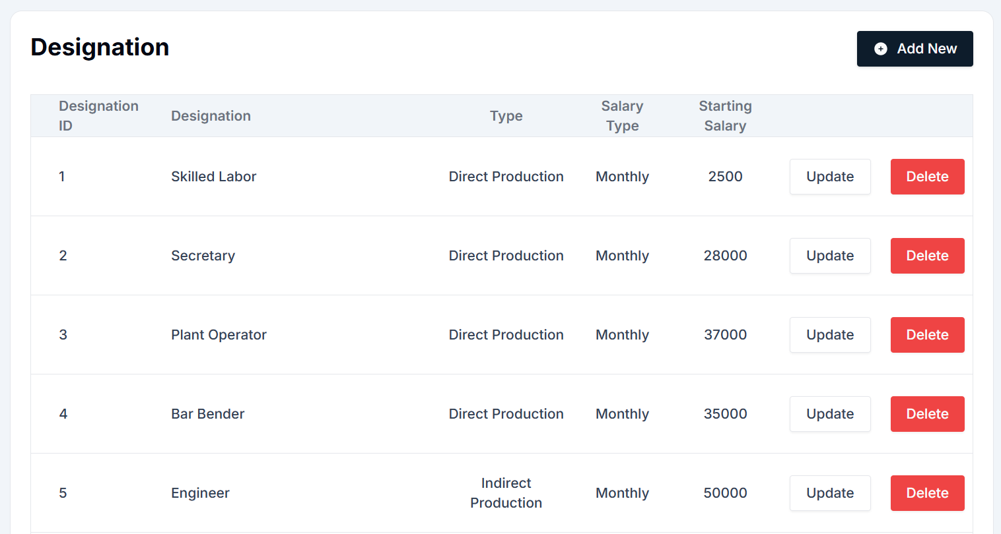Delete the Plant Operator designation
This screenshot has width=1001, height=534.
tap(927, 334)
